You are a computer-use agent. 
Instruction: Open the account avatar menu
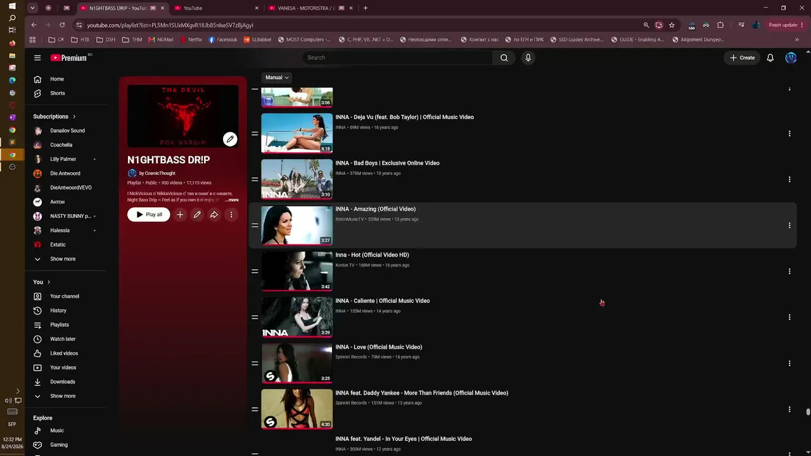(x=791, y=58)
